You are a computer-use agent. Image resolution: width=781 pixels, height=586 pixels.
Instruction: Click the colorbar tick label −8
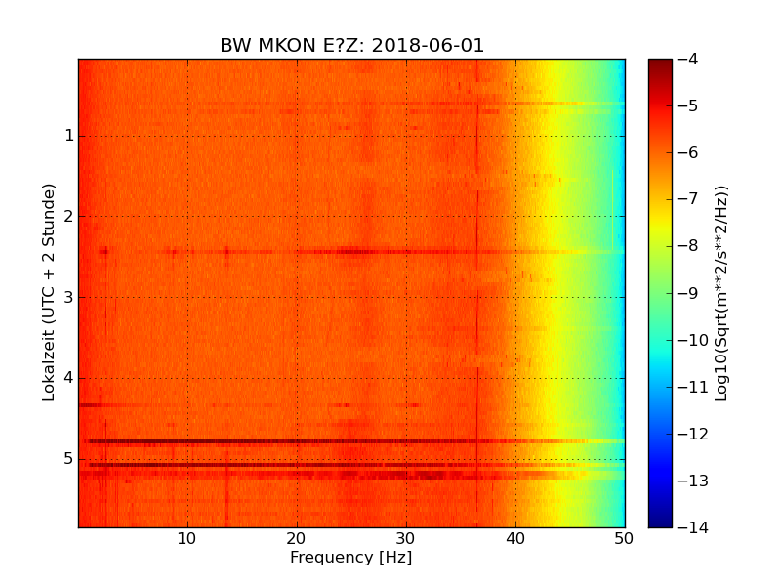click(688, 247)
